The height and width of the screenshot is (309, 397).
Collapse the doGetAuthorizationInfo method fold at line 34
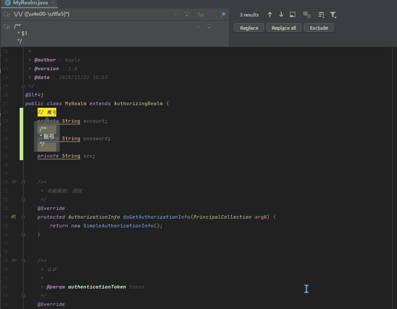point(24,216)
